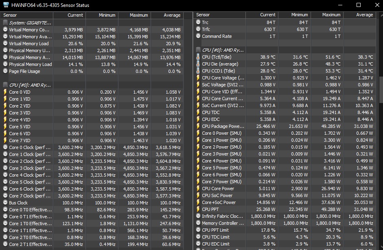Click the lightning icon beside Core+SoC Power
Viewport: 383px width, 250px height.
click(198, 202)
